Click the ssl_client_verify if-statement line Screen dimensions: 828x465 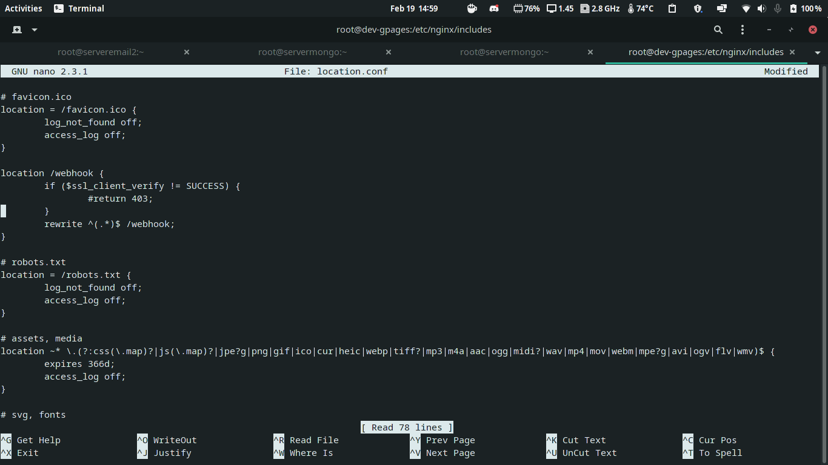(x=142, y=186)
